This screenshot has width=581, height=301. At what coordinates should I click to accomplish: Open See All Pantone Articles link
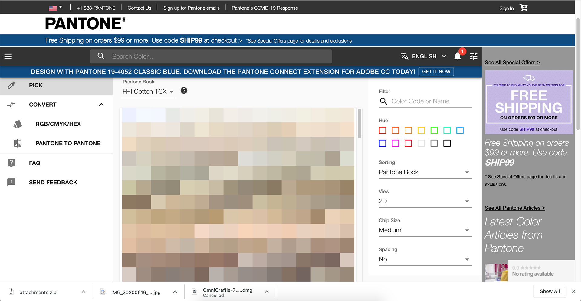tap(515, 208)
